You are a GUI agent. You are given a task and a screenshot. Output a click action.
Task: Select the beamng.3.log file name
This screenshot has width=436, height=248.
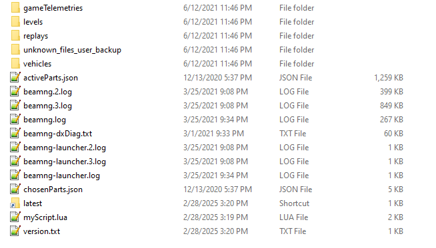pyautogui.click(x=47, y=106)
